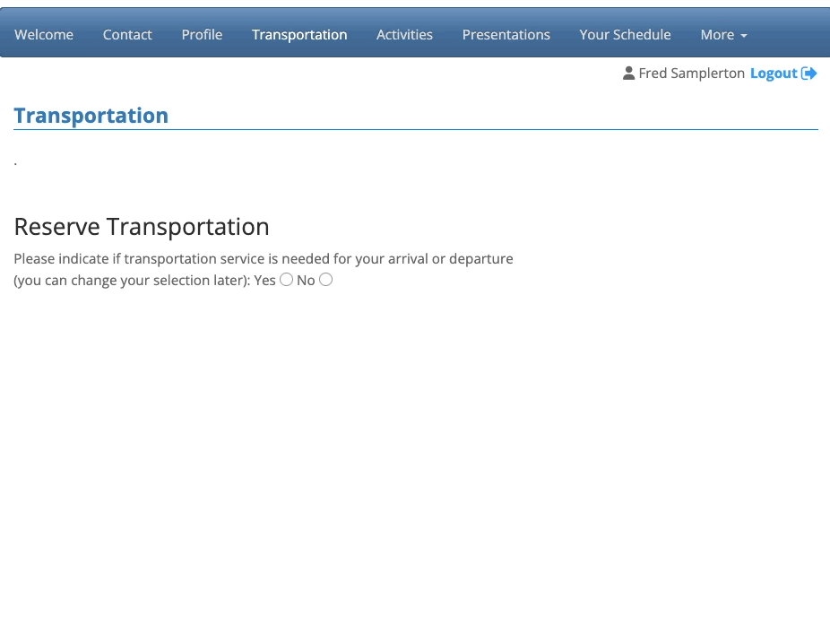This screenshot has width=830, height=642.
Task: Switch to the Activities page
Action: click(x=404, y=34)
